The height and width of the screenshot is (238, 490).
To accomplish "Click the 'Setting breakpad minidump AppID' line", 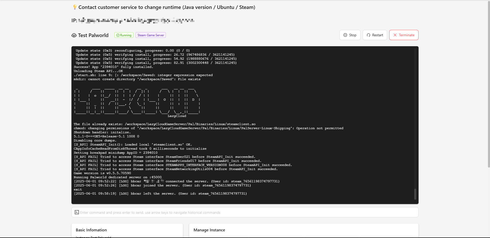I will pyautogui.click(x=116, y=153).
